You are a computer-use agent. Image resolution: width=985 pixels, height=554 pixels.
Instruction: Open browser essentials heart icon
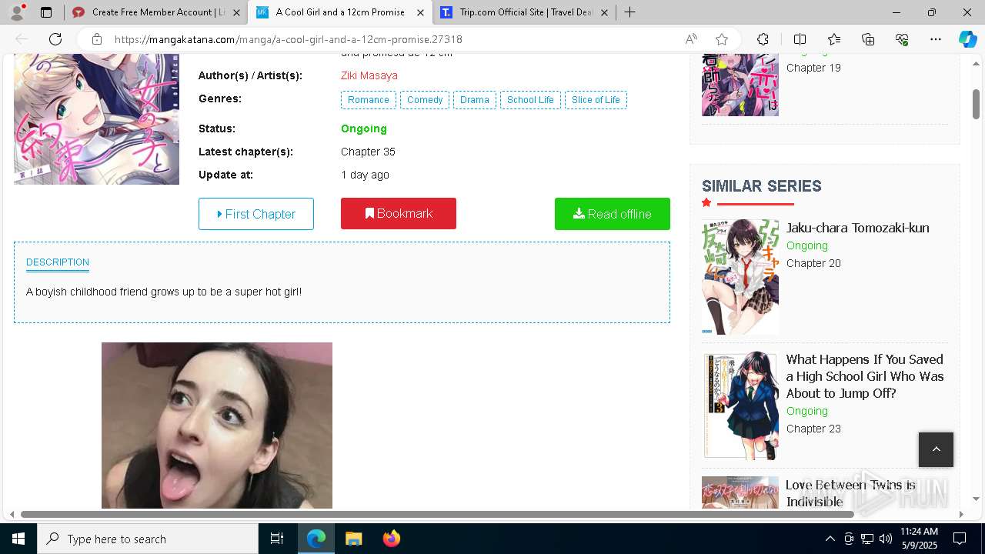(x=902, y=39)
